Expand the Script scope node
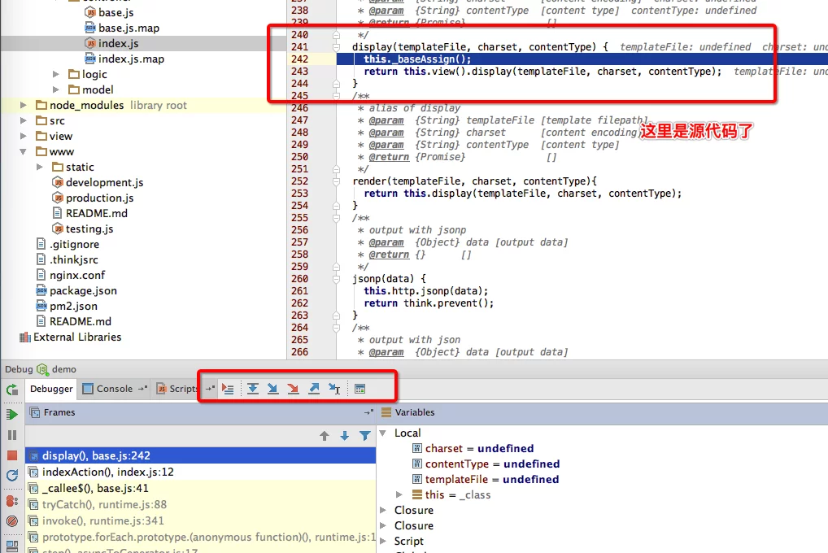The height and width of the screenshot is (553, 828). coord(383,541)
